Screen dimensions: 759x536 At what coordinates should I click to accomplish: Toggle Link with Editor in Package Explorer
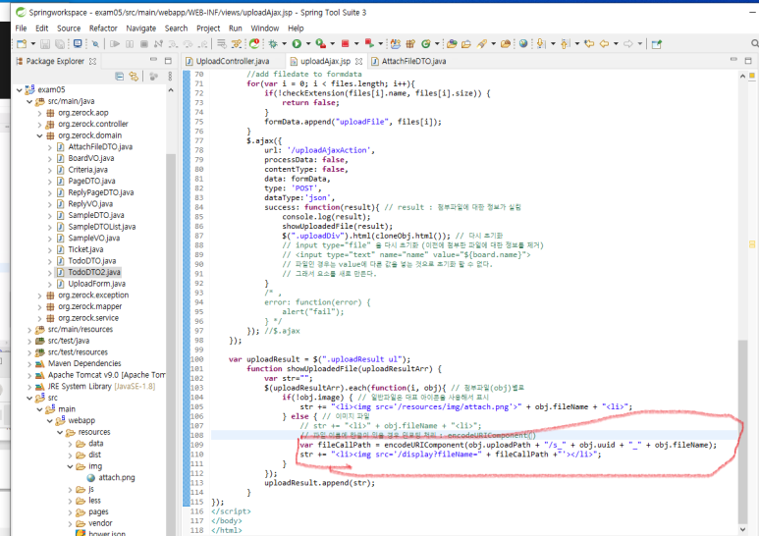[x=134, y=77]
